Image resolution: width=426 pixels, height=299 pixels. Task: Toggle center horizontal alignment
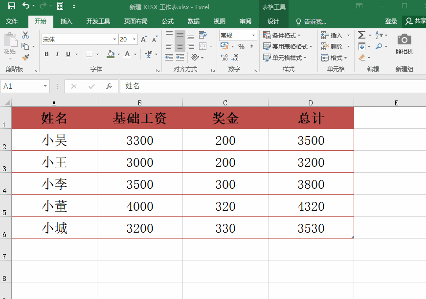click(180, 47)
